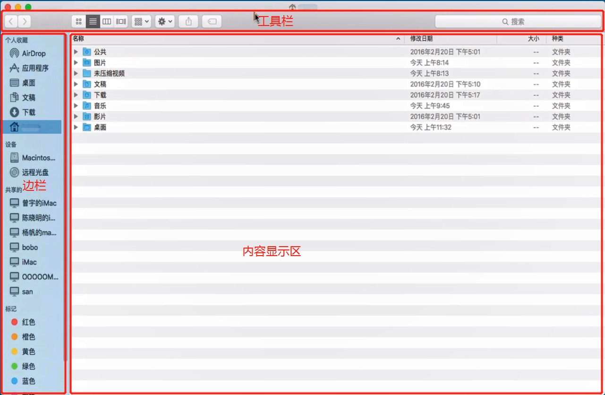The image size is (605, 395).
Task: Expand the 音乐 folder disclosure triangle
Action: (76, 105)
